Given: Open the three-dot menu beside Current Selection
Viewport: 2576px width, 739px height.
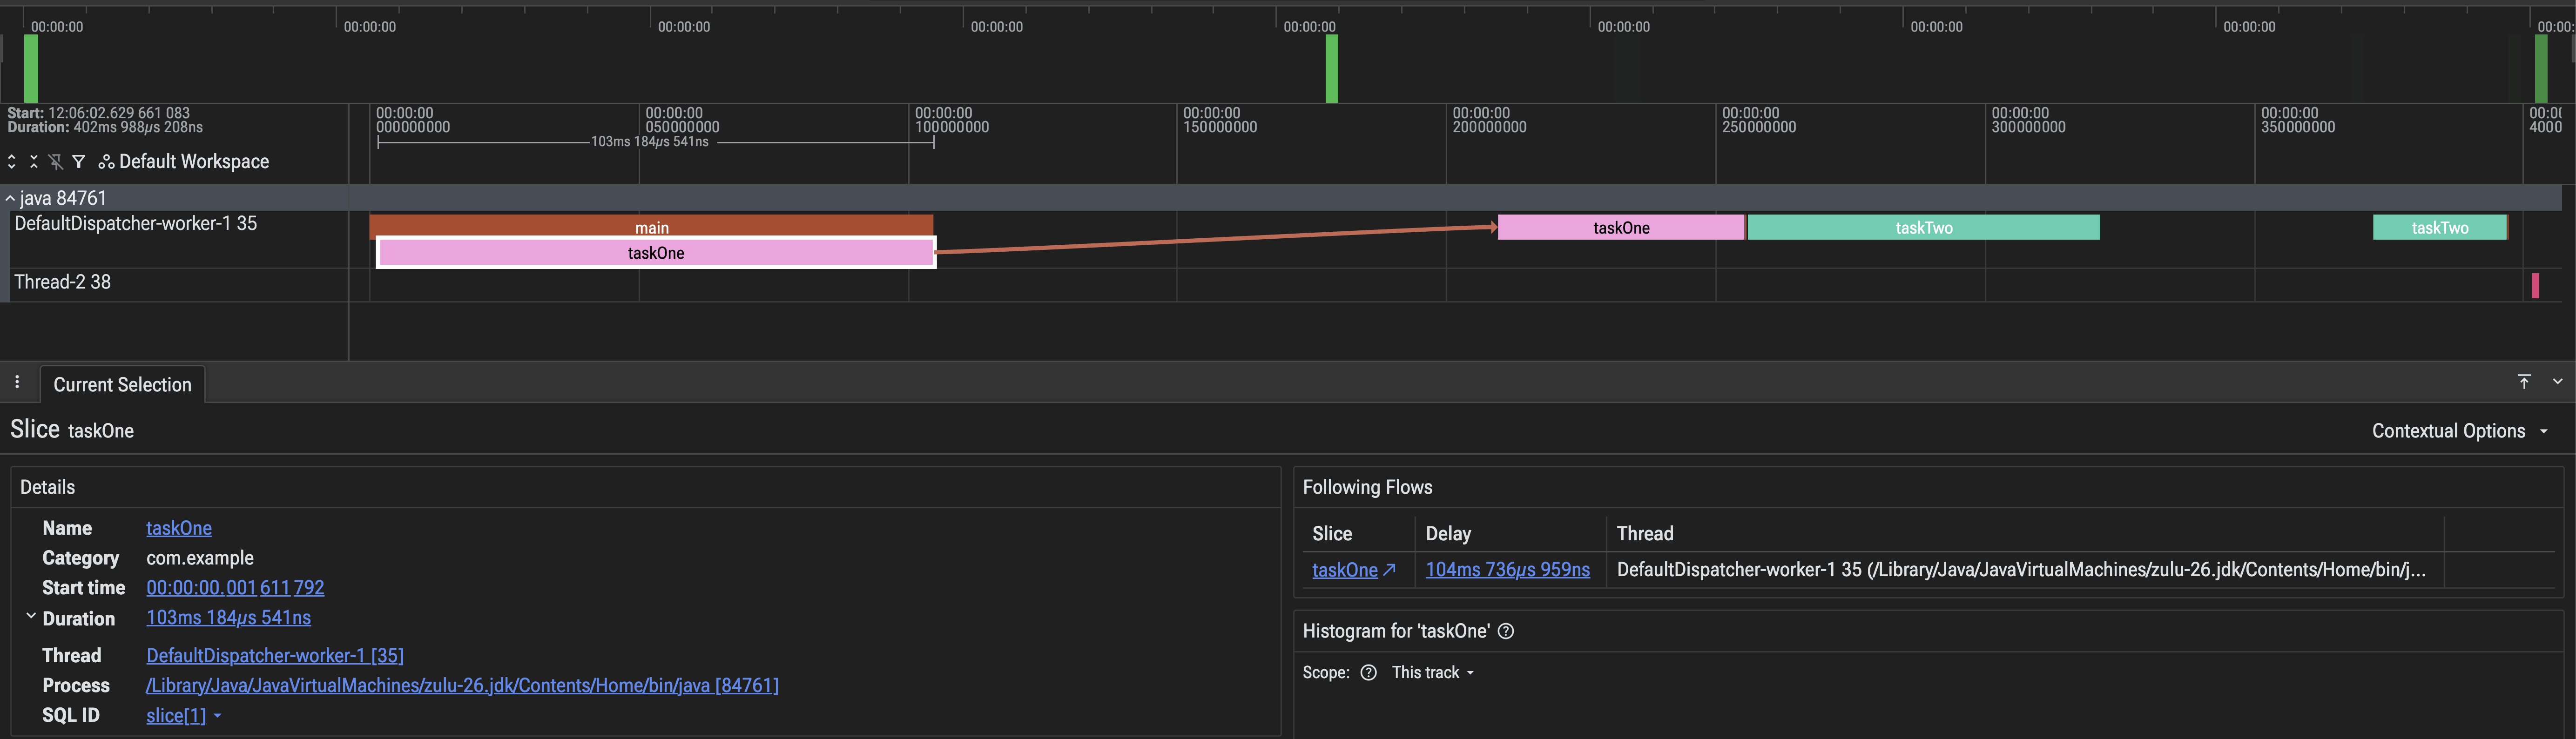Looking at the screenshot, I should 17,382.
